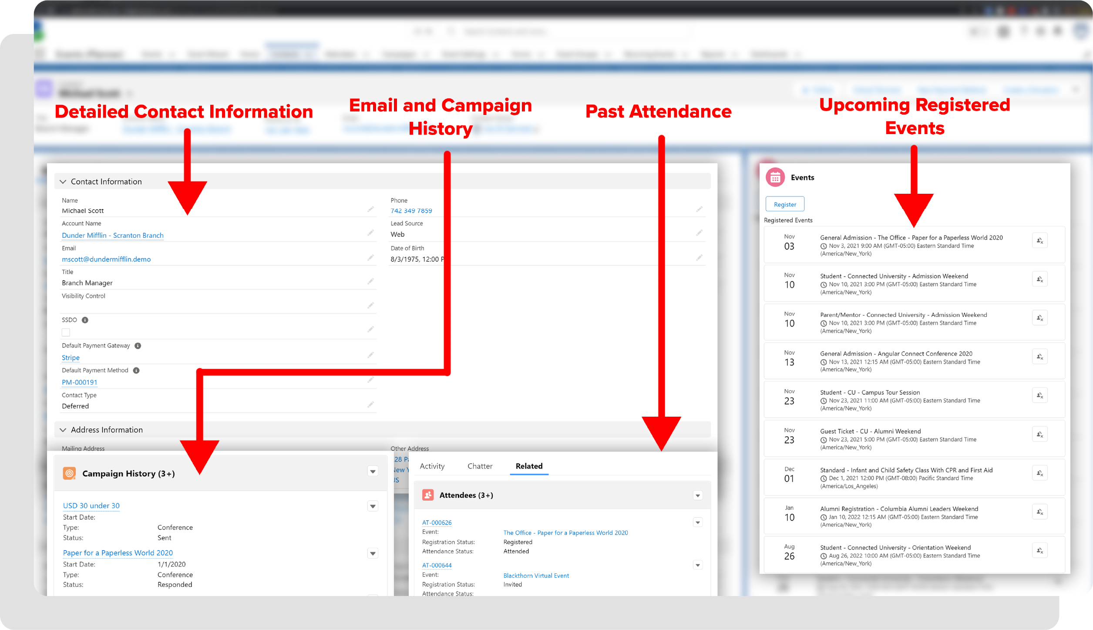Unregister from Guest Ticket CU Alumni Weekend
The image size is (1093, 630).
click(1039, 435)
